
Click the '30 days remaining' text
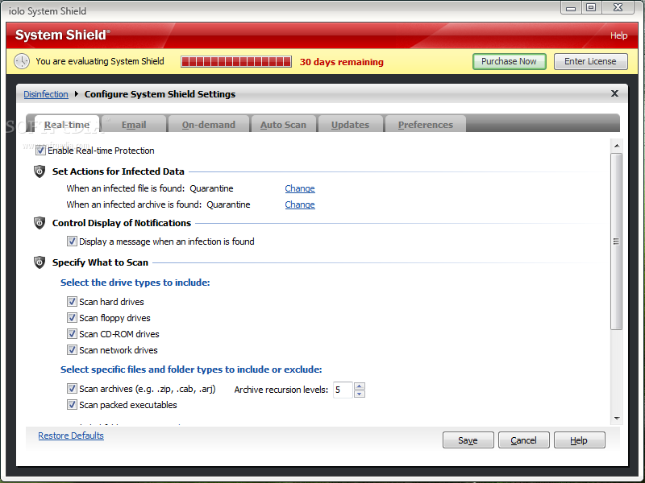pos(341,62)
